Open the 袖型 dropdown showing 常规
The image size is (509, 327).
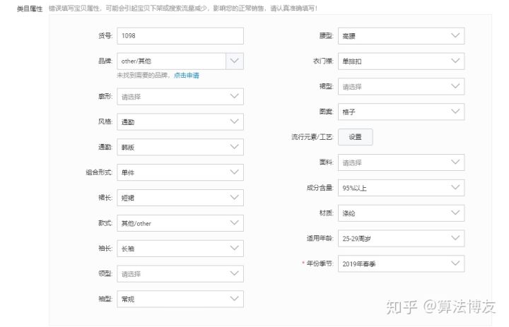[x=180, y=299]
